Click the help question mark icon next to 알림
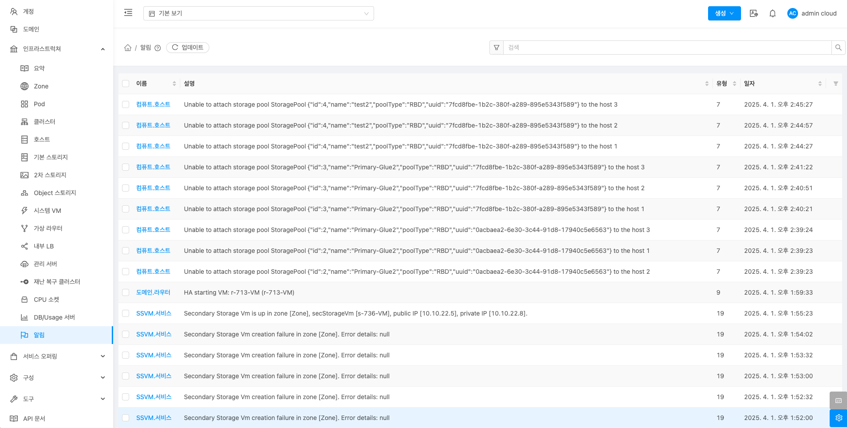This screenshot has width=847, height=428. point(158,48)
